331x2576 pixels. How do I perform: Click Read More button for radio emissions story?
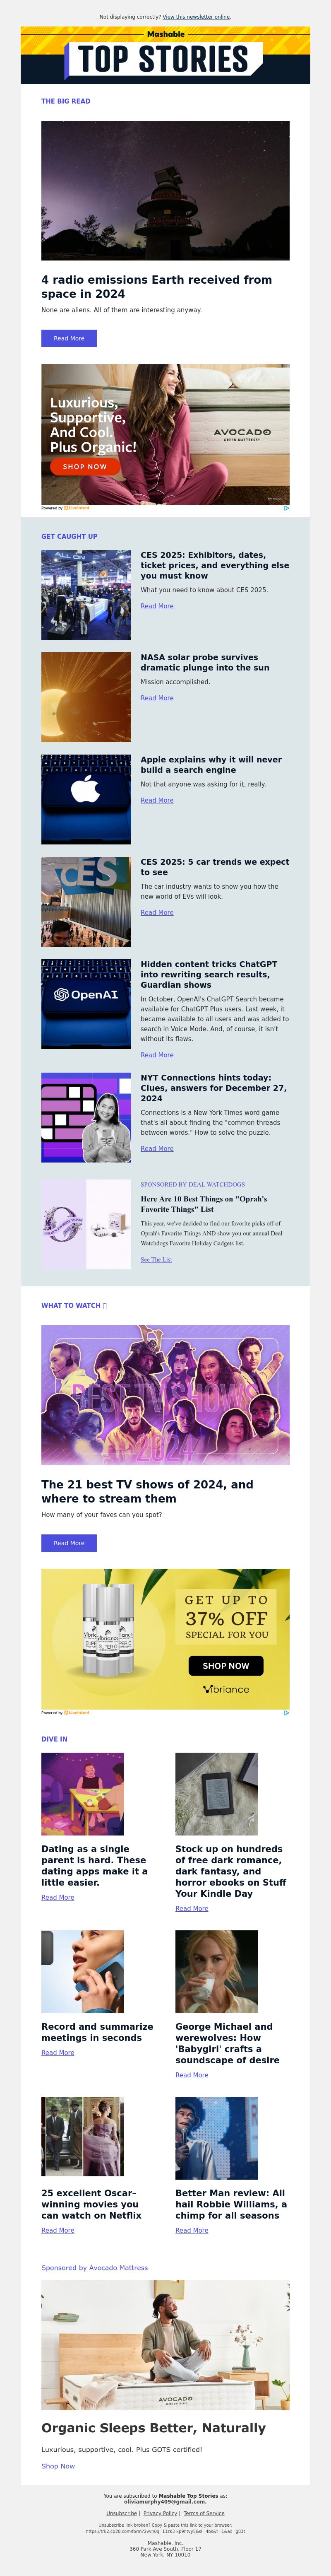69,339
